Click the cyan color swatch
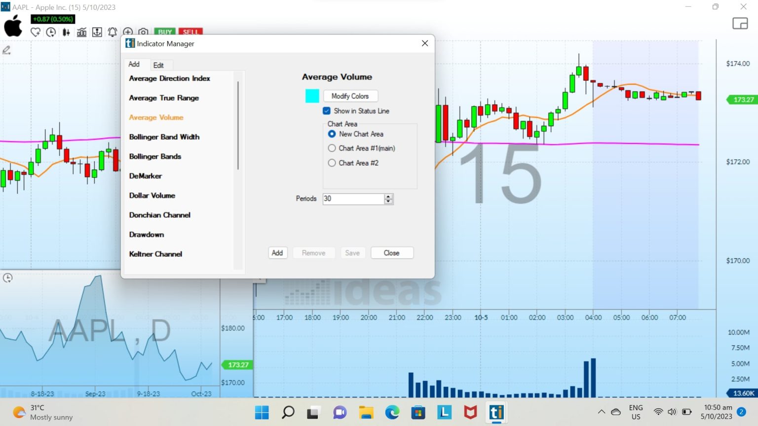Screen dimensions: 758x426 click(x=312, y=96)
